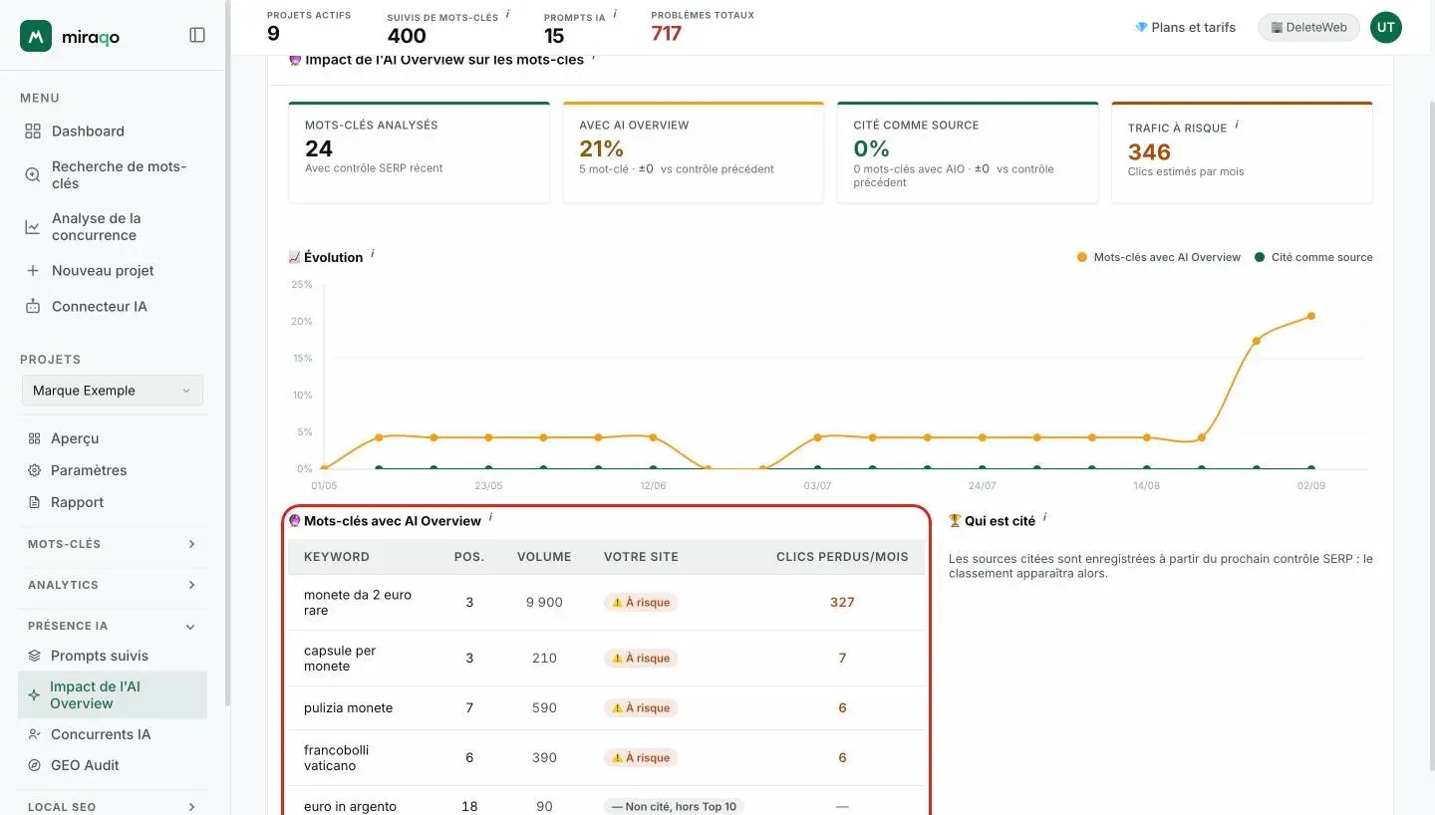Viewport: 1435px width, 815px height.
Task: Click the Prompts suivis layers icon
Action: 34,656
